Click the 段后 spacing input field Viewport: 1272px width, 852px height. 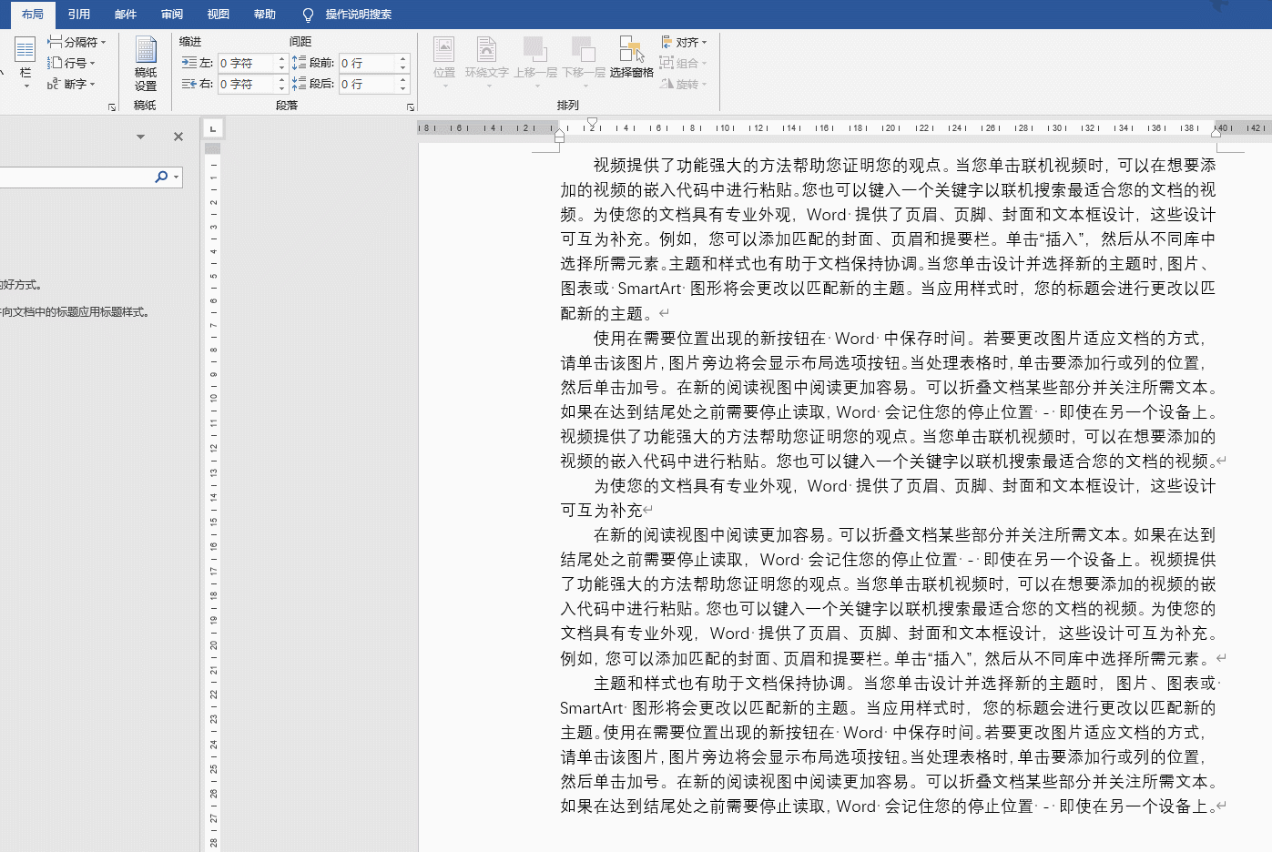click(367, 84)
